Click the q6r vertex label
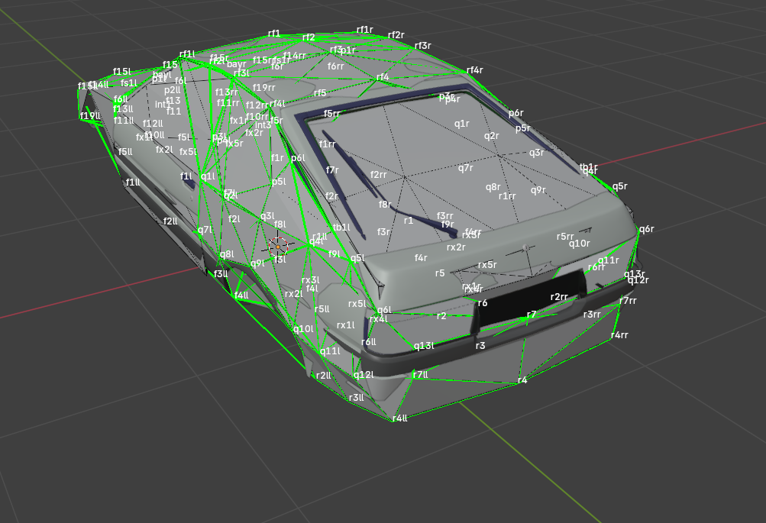Screen dimensions: 766x523 [x=646, y=229]
